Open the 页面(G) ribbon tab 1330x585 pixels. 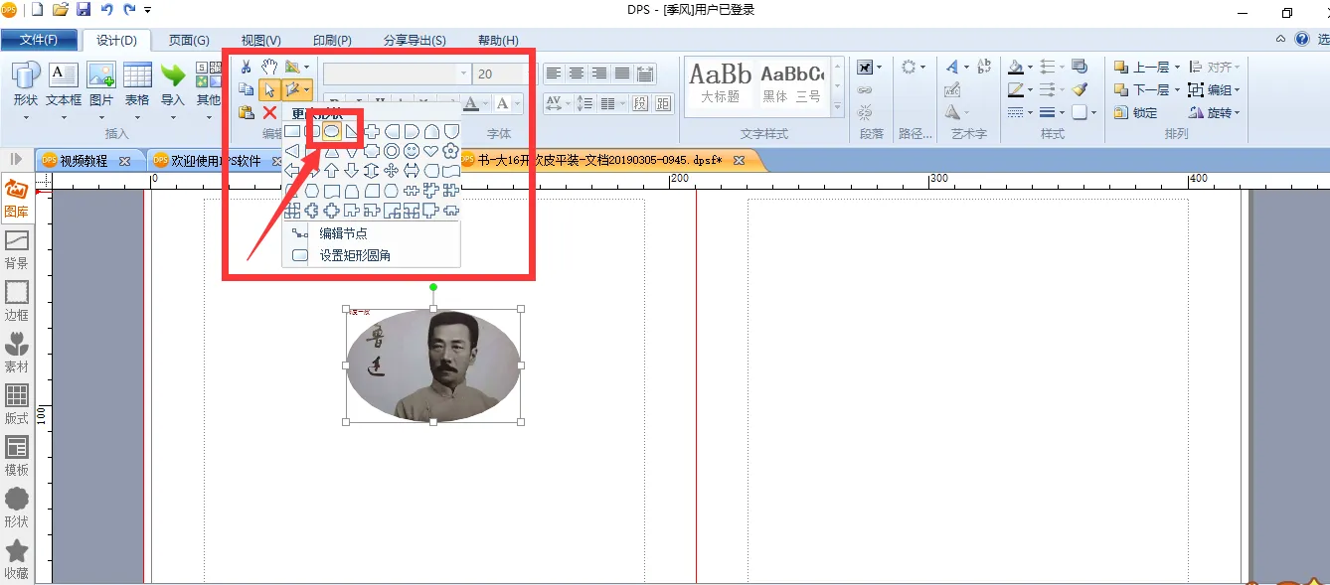pyautogui.click(x=188, y=40)
